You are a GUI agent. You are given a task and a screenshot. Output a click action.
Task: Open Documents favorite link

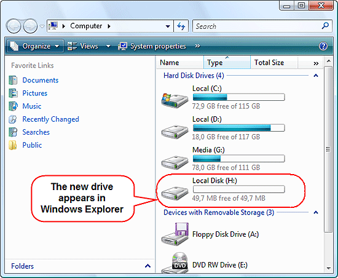coord(41,80)
